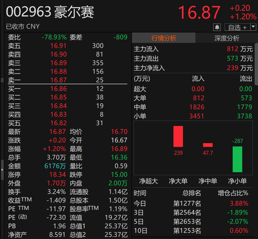Open the dropdown arrow beside 自选

point(253,27)
